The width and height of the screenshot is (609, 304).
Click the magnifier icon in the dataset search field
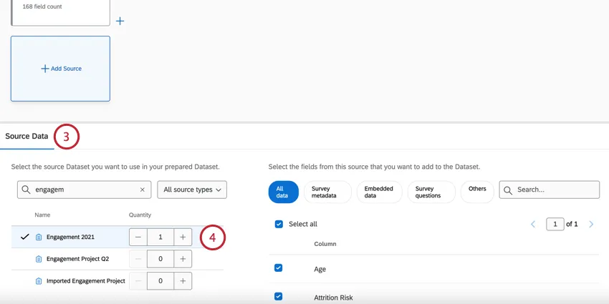[x=26, y=190]
